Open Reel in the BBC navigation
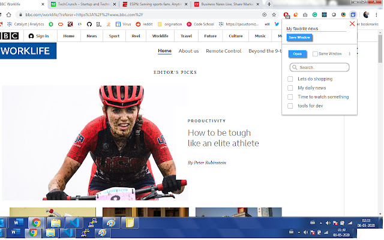The height and width of the screenshot is (240, 384). 136,36
